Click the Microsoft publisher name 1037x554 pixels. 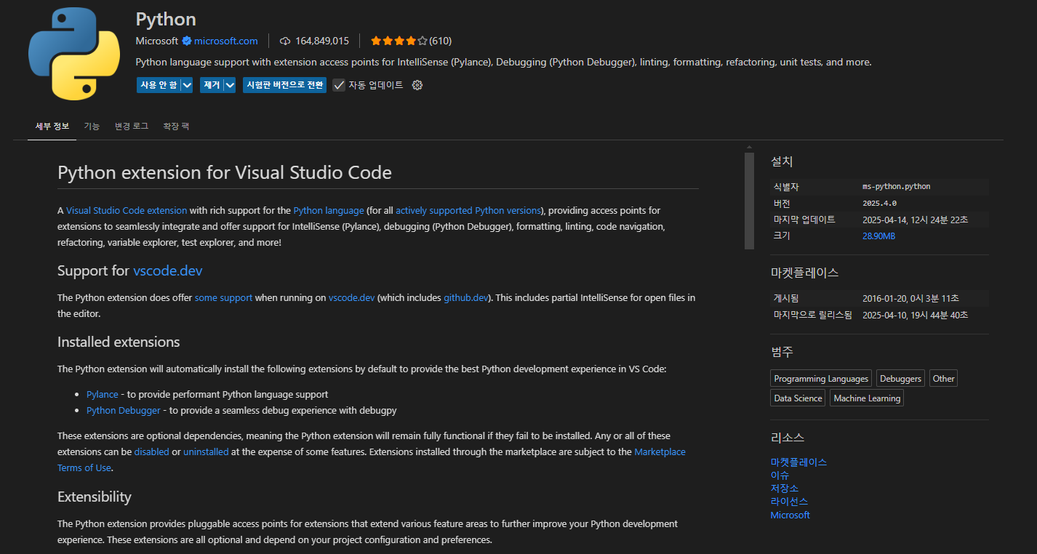pyautogui.click(x=157, y=41)
